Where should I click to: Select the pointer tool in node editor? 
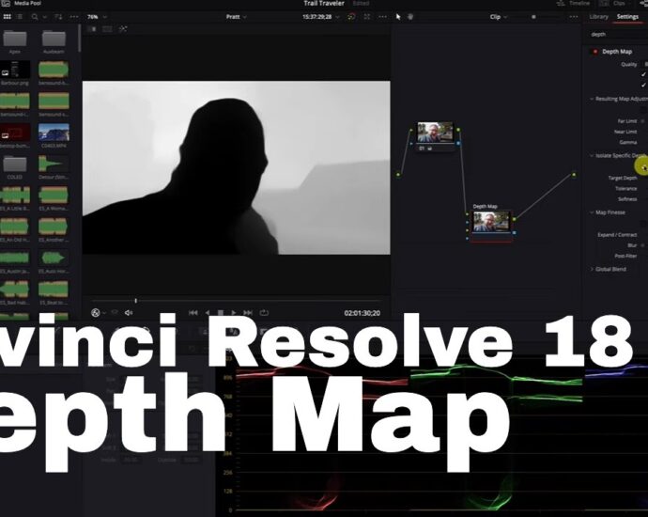[x=398, y=17]
